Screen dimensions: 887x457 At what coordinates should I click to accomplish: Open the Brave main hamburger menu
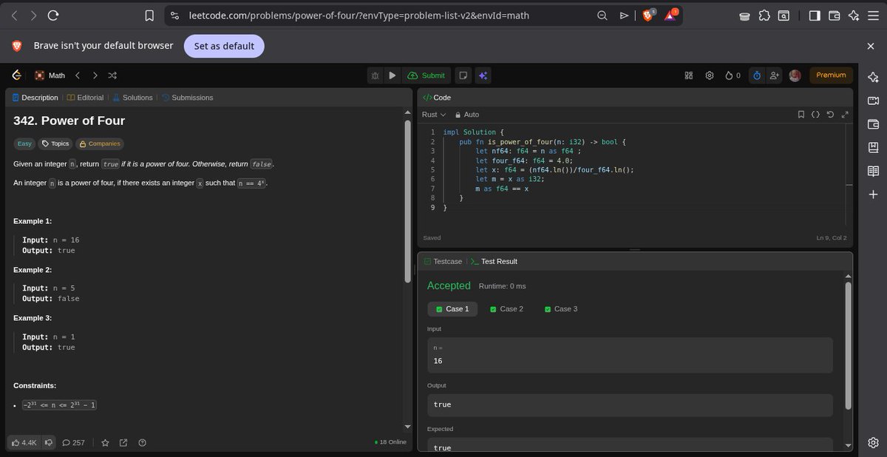(x=873, y=15)
